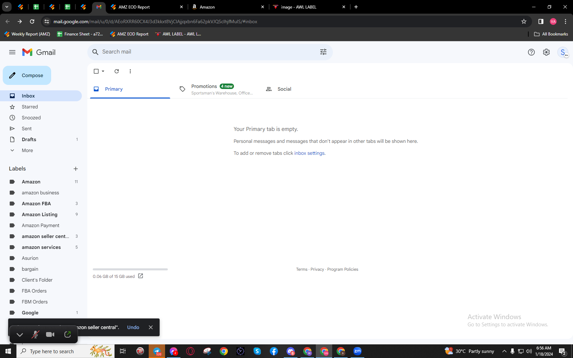Image resolution: width=573 pixels, height=358 pixels.
Task: Tick the select all messages checkbox
Action: (96, 71)
